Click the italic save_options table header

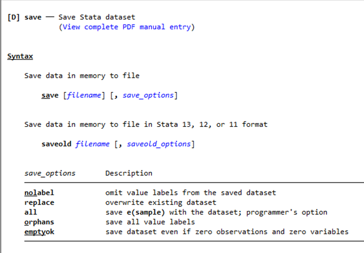(50, 174)
